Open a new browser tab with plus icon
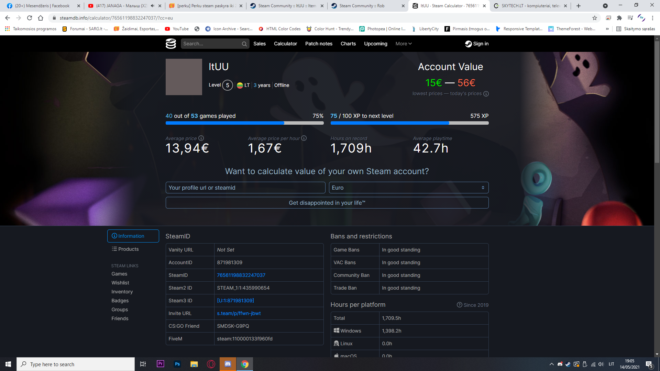The height and width of the screenshot is (371, 660). [579, 6]
